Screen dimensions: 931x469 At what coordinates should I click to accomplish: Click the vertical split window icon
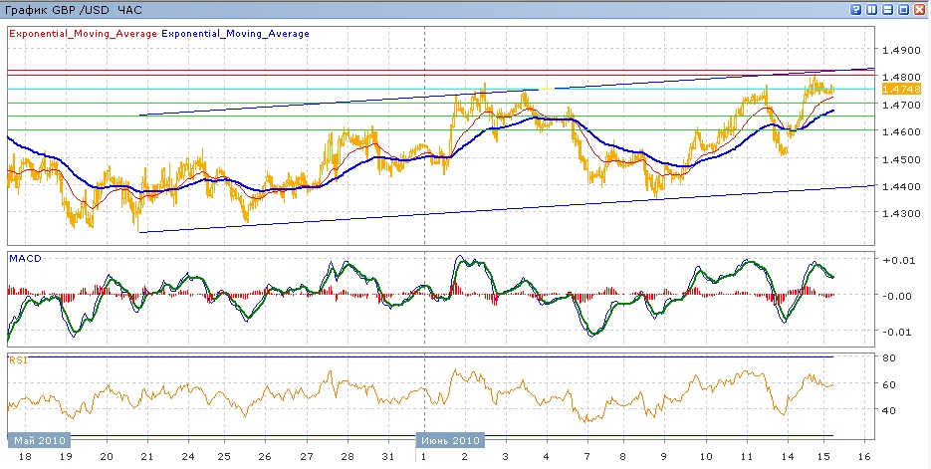tap(871, 9)
